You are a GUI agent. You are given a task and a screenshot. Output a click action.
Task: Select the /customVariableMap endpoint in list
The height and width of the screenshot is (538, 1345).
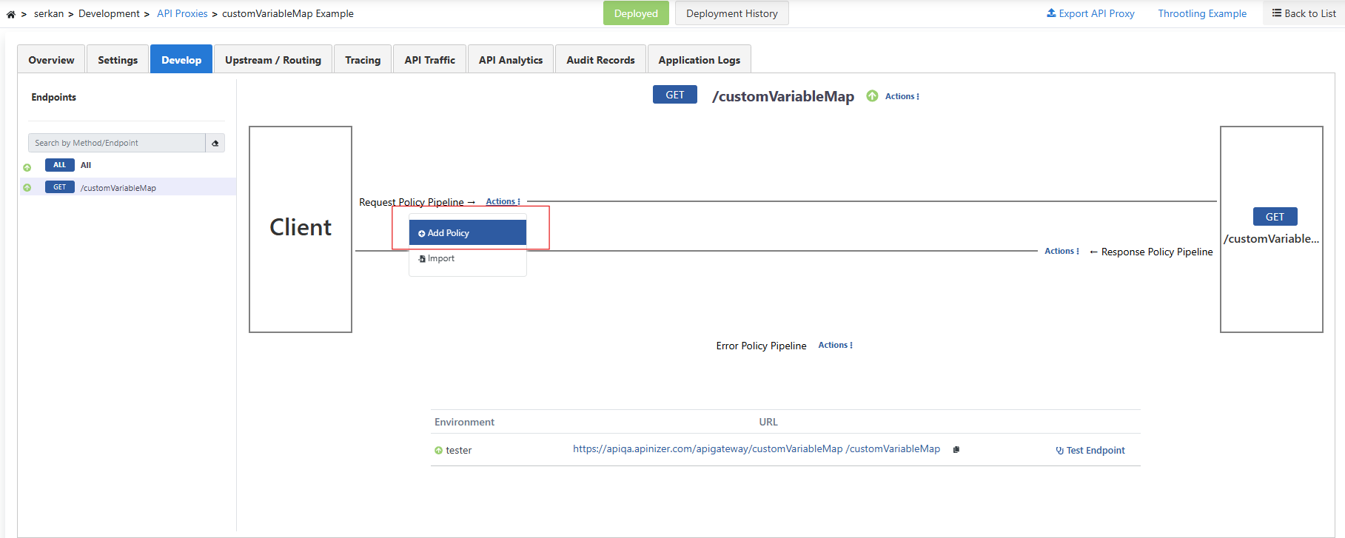(118, 188)
